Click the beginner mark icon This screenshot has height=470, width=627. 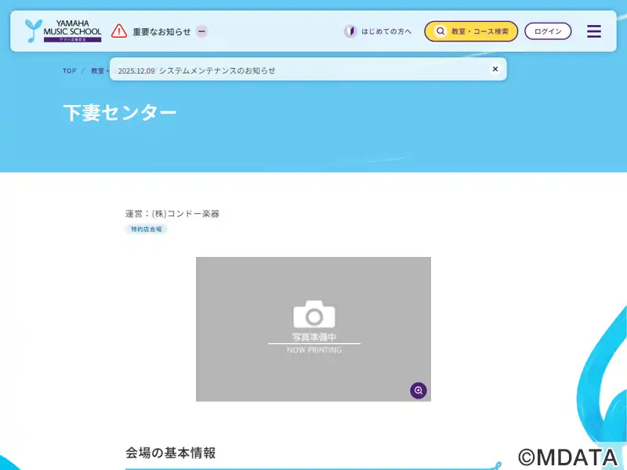(x=350, y=31)
